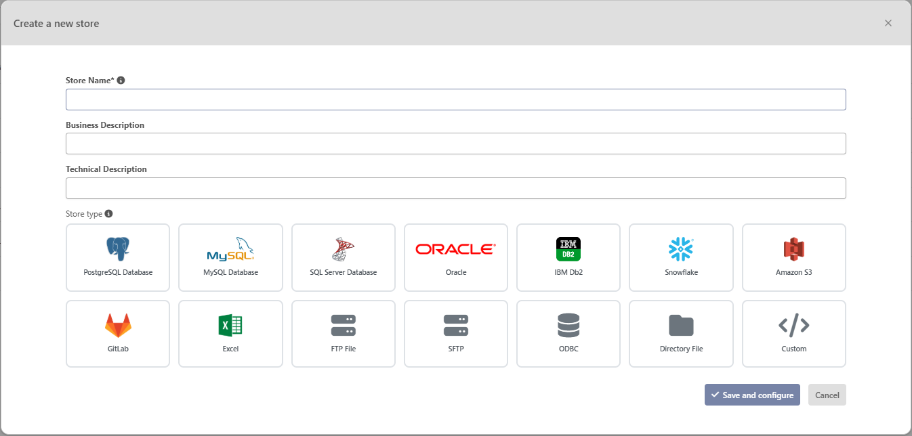The image size is (912, 436).
Task: Choose the Excel store type
Action: tap(230, 334)
